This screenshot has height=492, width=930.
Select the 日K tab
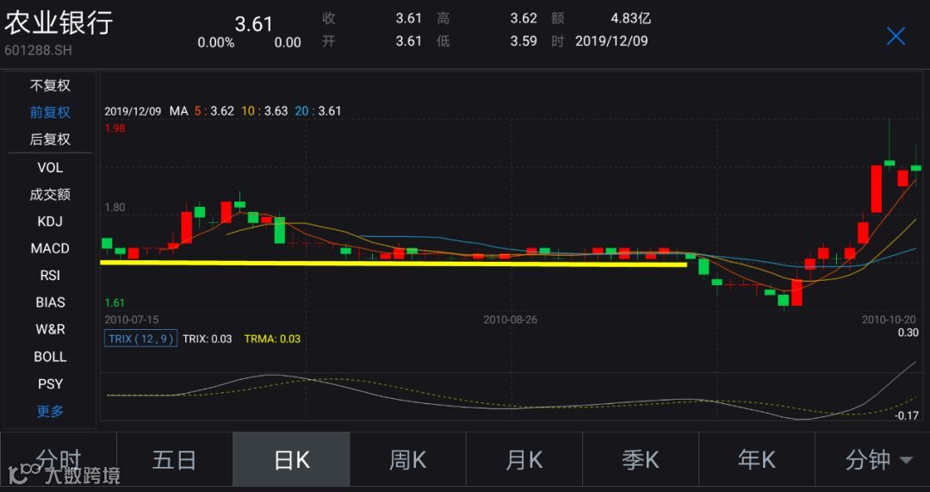point(291,460)
